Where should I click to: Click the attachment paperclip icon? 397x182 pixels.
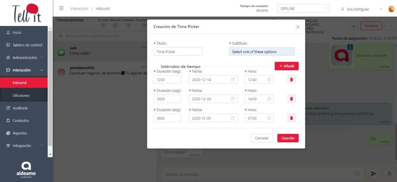pyautogui.click(x=388, y=174)
